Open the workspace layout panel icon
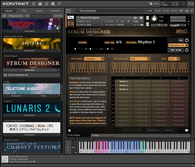 [x=53, y=4]
